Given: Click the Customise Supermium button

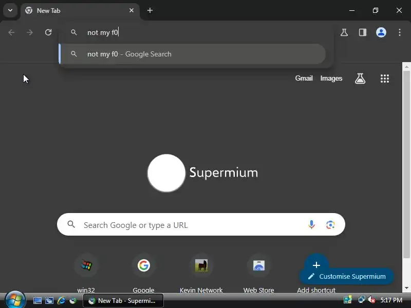Looking at the screenshot, I should tap(346, 276).
